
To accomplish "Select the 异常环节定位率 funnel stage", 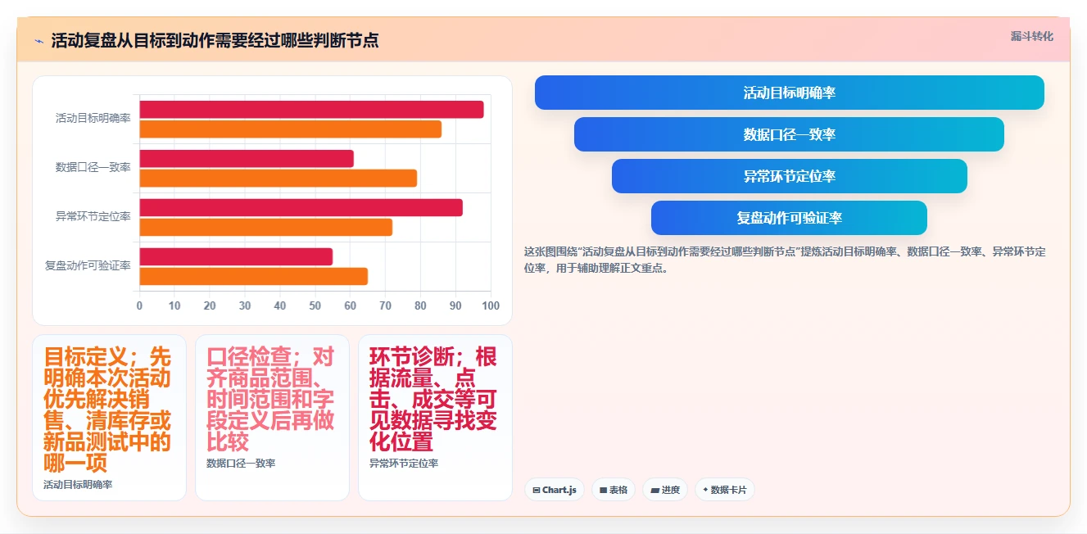I will (790, 176).
